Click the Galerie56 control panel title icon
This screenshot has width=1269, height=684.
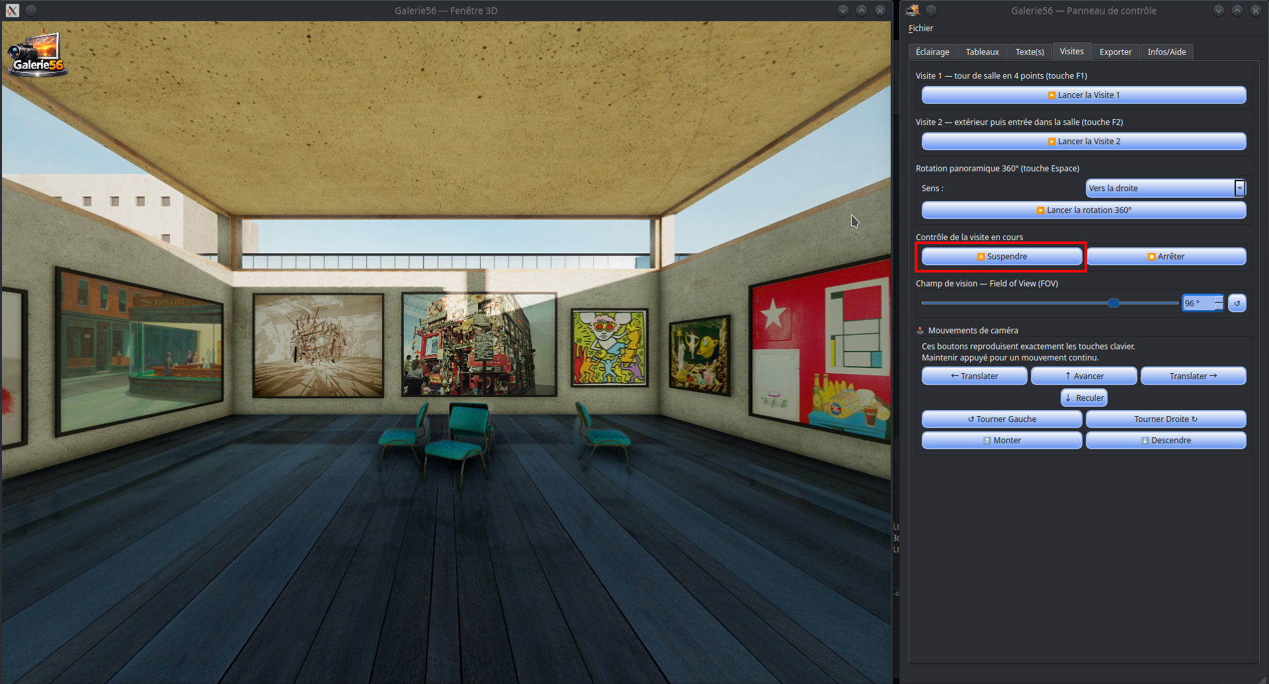pos(913,10)
